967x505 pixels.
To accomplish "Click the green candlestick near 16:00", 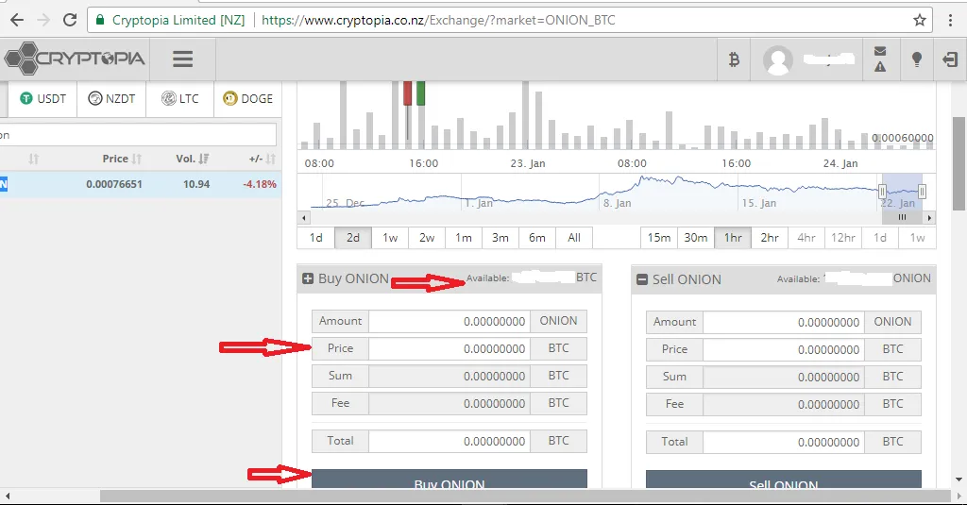I will click(420, 93).
